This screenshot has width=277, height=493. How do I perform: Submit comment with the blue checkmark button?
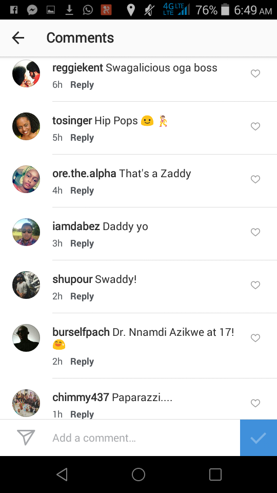(259, 438)
